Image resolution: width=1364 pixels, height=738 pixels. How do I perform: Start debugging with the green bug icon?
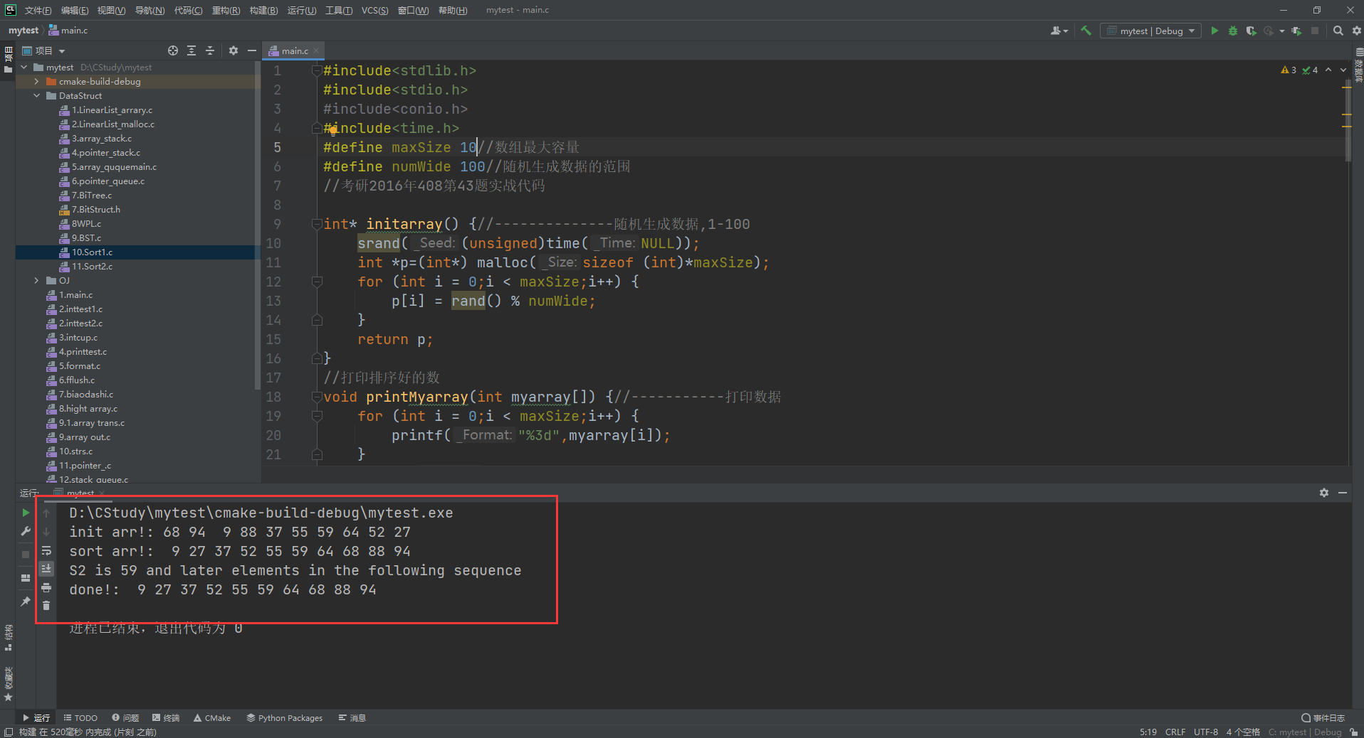pos(1233,31)
